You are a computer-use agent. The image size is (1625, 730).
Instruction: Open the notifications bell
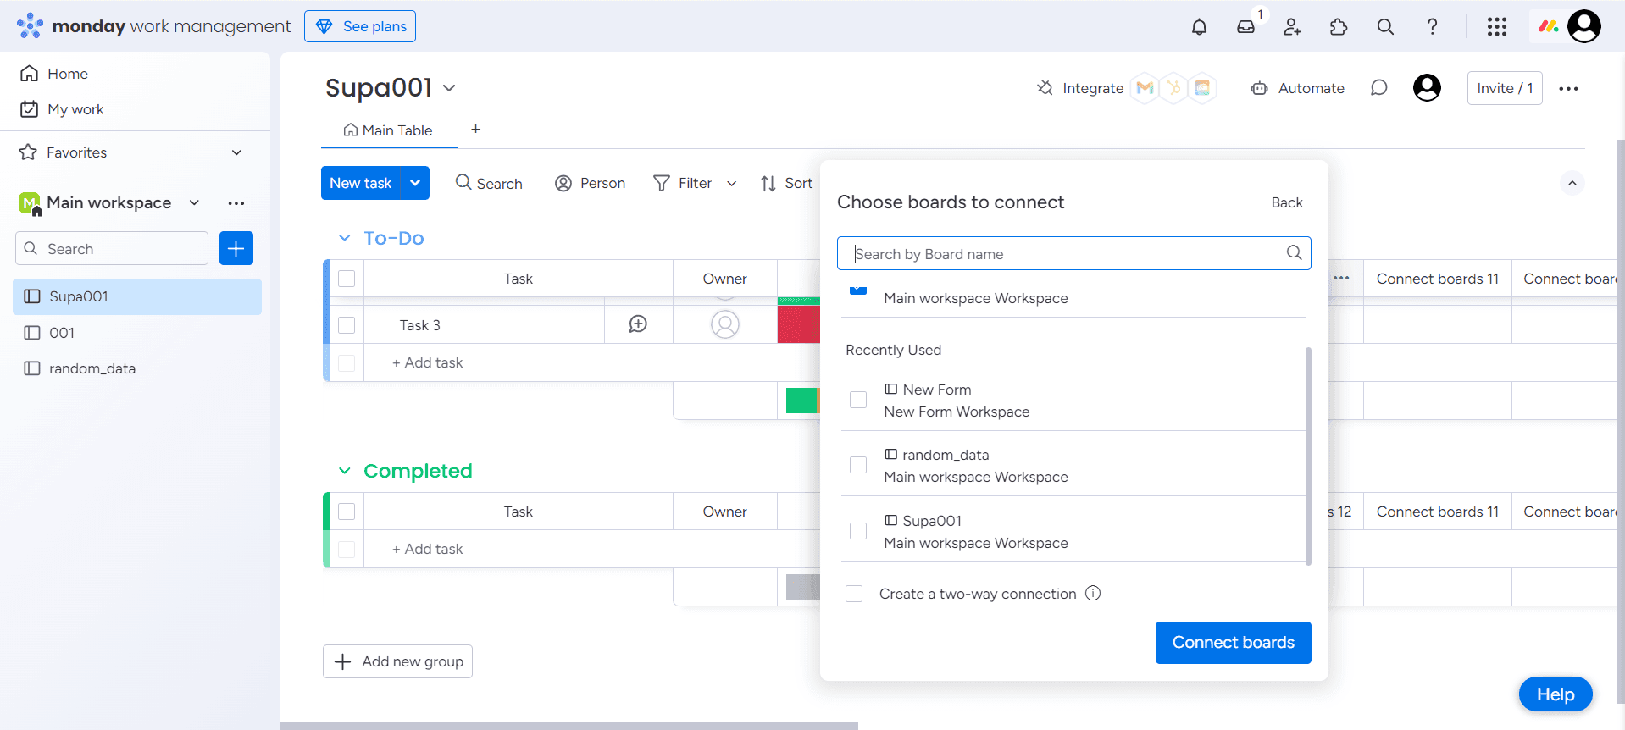click(1199, 27)
